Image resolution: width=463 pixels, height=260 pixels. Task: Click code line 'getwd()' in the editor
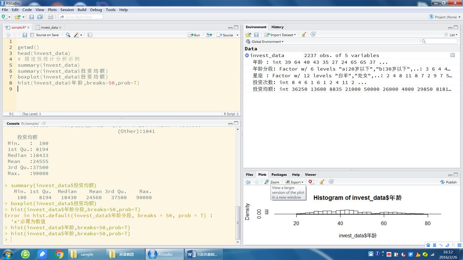28,47
